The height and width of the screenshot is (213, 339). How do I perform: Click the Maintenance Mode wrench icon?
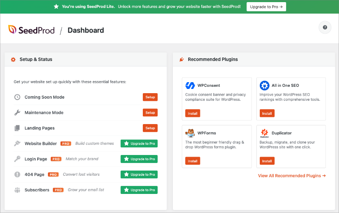click(x=17, y=113)
